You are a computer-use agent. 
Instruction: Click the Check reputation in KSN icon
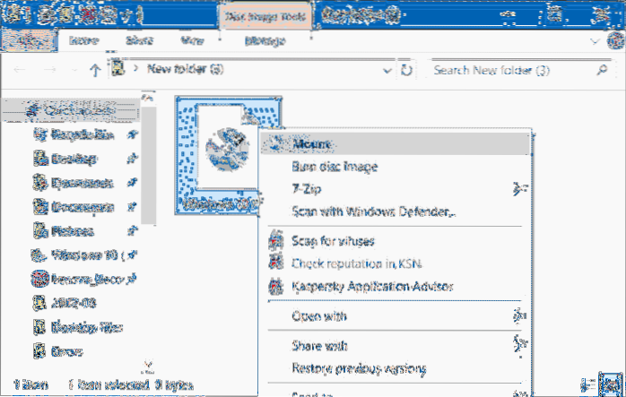[274, 263]
